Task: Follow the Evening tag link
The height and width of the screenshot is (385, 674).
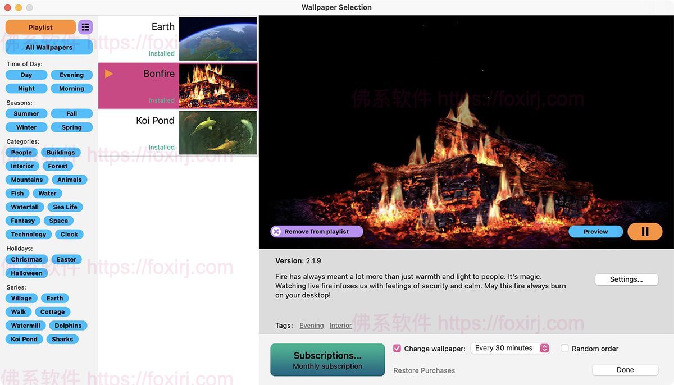Action: [311, 326]
